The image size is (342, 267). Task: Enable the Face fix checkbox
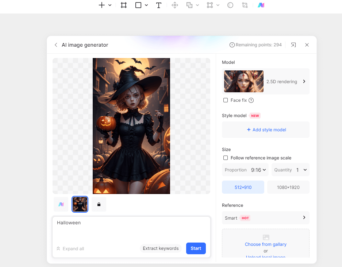[x=226, y=100]
